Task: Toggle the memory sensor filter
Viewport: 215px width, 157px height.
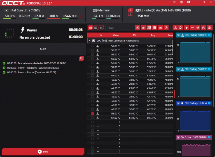Action: coord(160,28)
